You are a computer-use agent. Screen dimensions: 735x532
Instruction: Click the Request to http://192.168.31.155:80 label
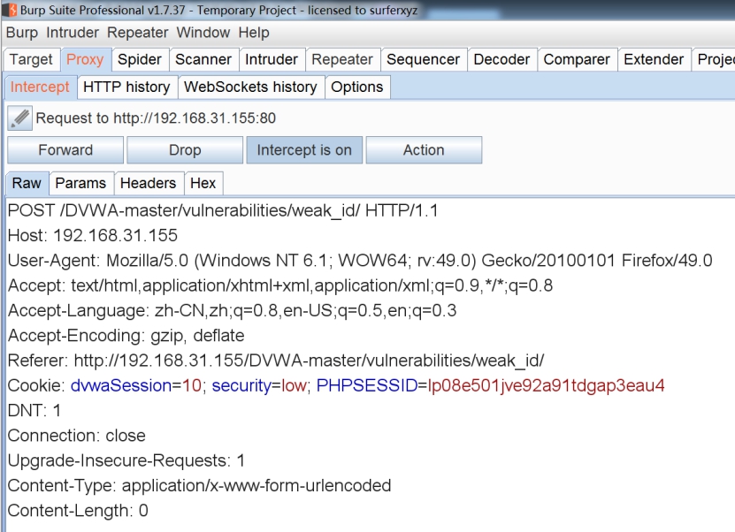[156, 118]
